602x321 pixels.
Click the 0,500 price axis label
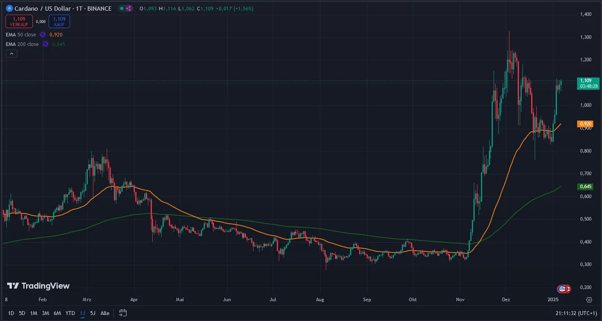click(586, 219)
